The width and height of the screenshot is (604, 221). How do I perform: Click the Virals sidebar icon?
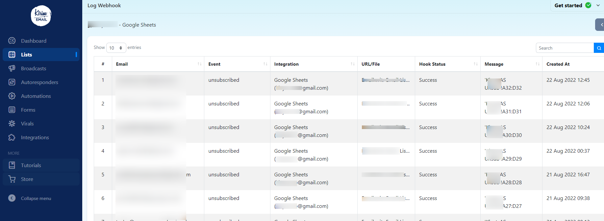pyautogui.click(x=12, y=123)
